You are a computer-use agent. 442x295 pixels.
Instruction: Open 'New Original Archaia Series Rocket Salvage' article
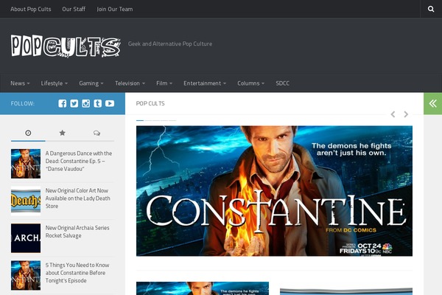click(77, 232)
